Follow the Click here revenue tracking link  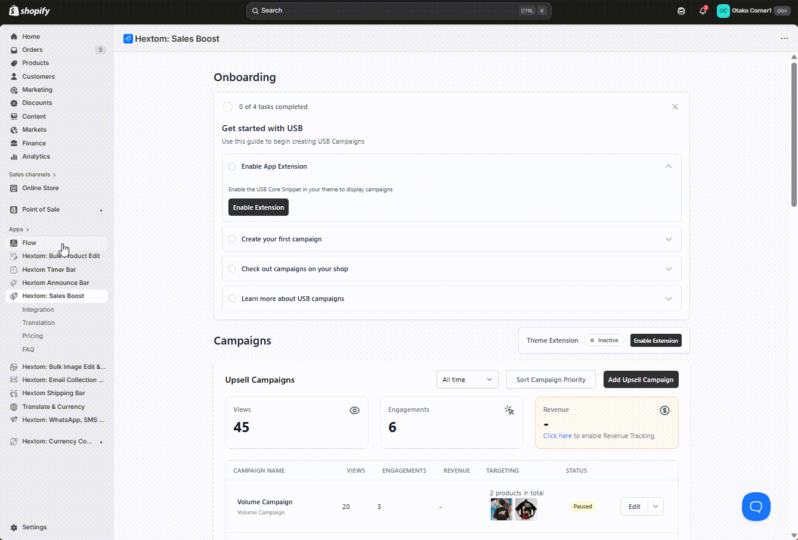coord(558,436)
